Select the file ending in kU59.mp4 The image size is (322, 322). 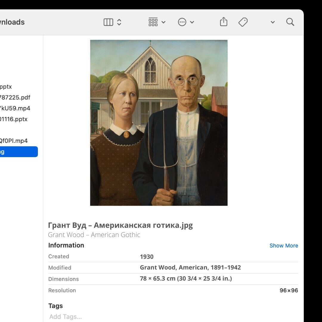15,108
